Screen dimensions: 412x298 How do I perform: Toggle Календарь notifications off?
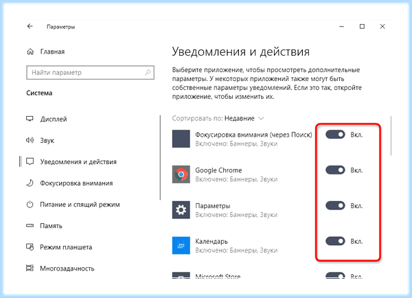335,241
